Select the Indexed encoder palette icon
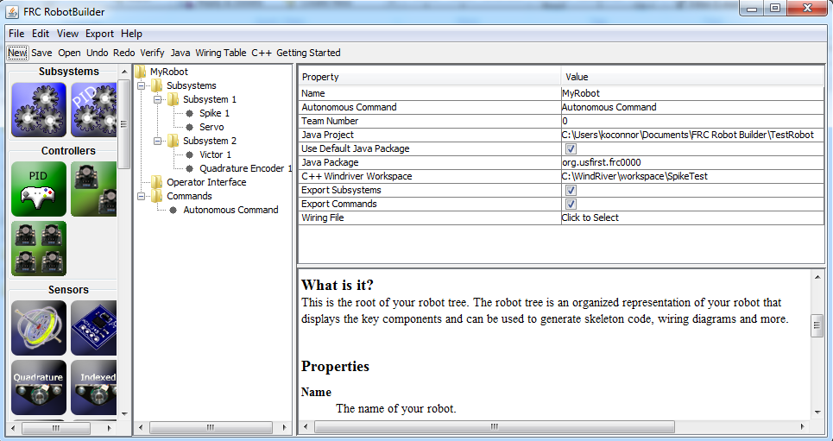The width and height of the screenshot is (833, 441). coord(93,387)
